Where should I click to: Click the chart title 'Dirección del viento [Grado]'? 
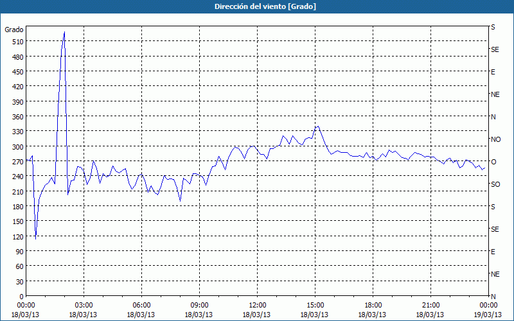pos(265,6)
